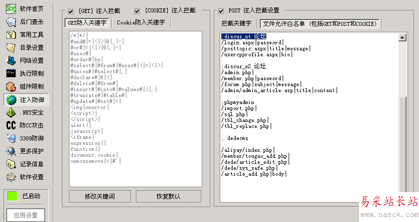This screenshot has height=222, width=419.
Task: Click the <iframe| keyword line
Action: 82,137
